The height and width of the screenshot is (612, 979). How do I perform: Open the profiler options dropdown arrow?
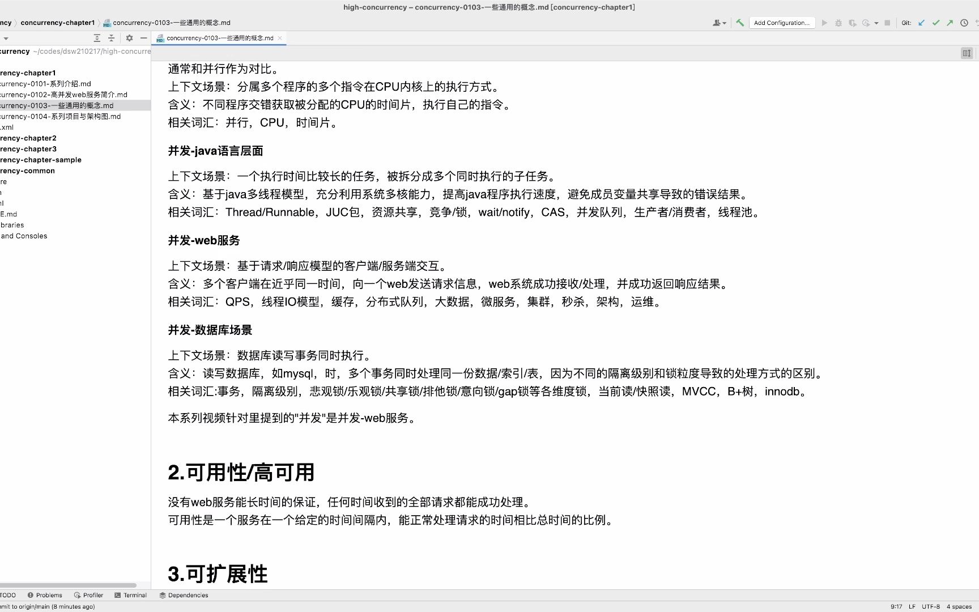coord(876,23)
